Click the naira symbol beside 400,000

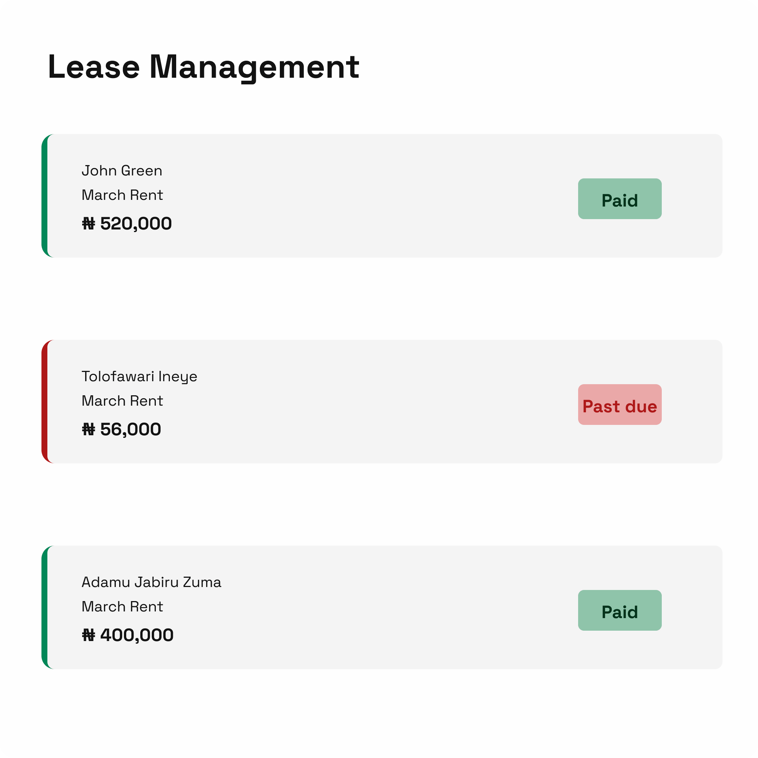[88, 635]
